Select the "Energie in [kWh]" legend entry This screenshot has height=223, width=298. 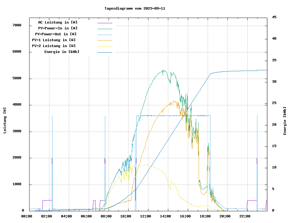pos(62,52)
